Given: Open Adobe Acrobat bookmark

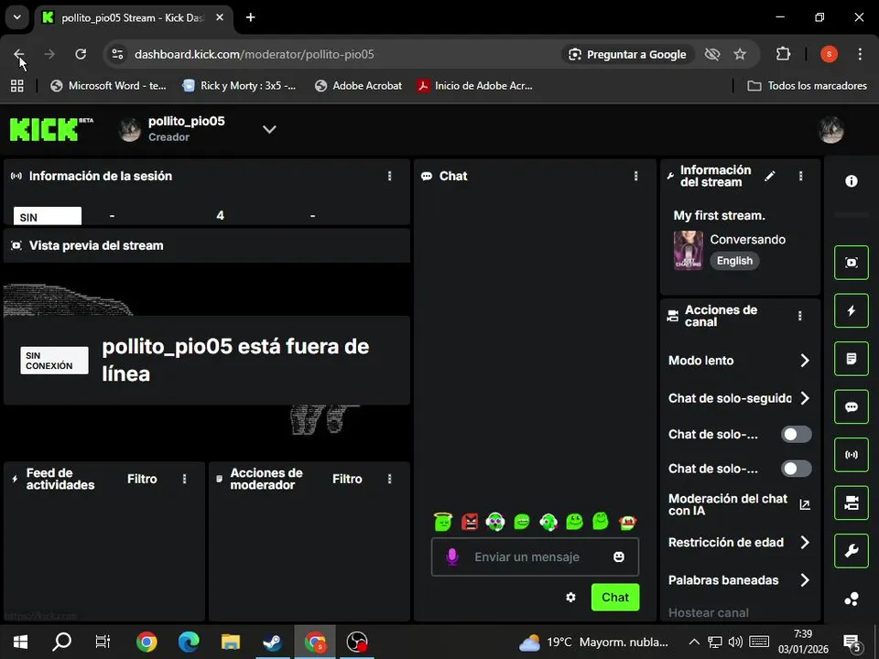Looking at the screenshot, I should [359, 86].
